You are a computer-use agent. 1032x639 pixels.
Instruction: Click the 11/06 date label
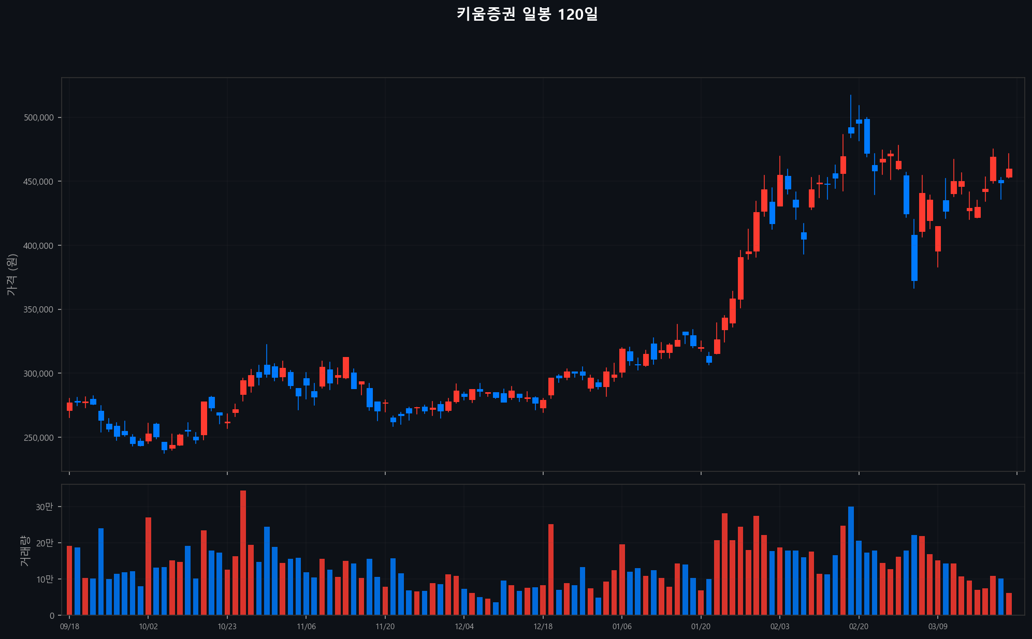[x=306, y=627]
